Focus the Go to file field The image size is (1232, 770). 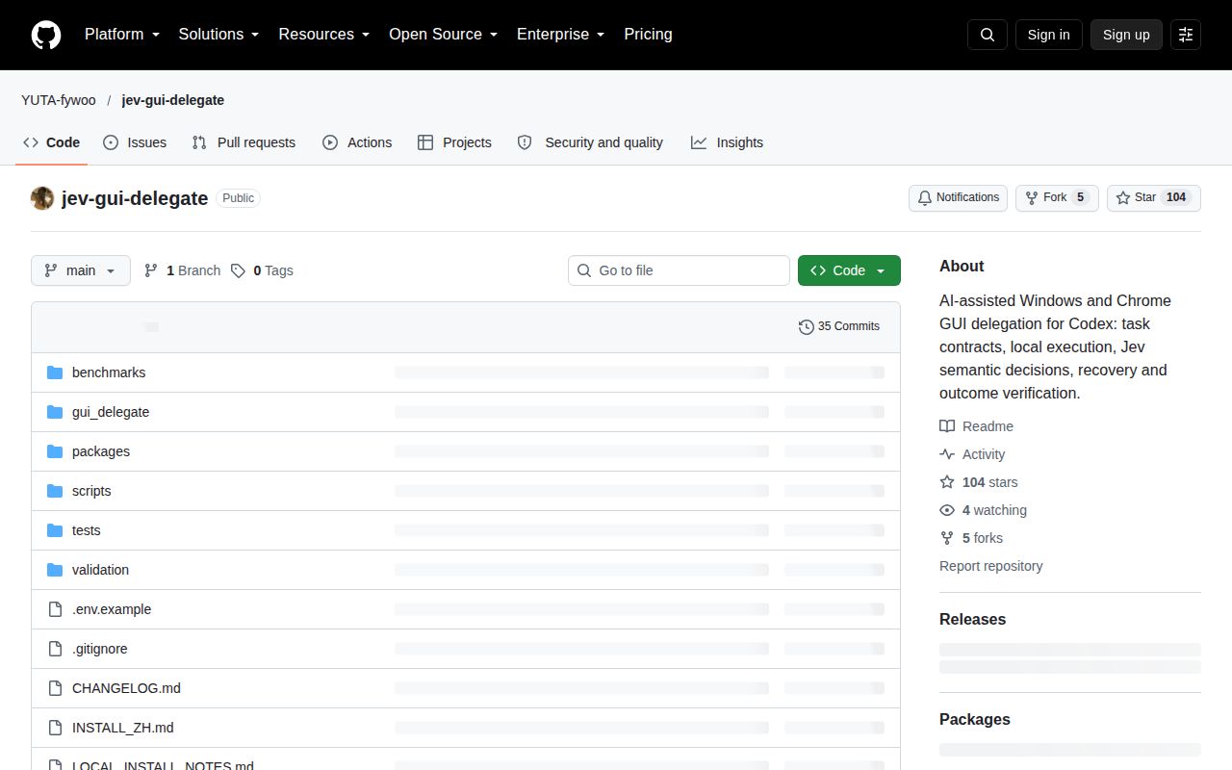679,270
